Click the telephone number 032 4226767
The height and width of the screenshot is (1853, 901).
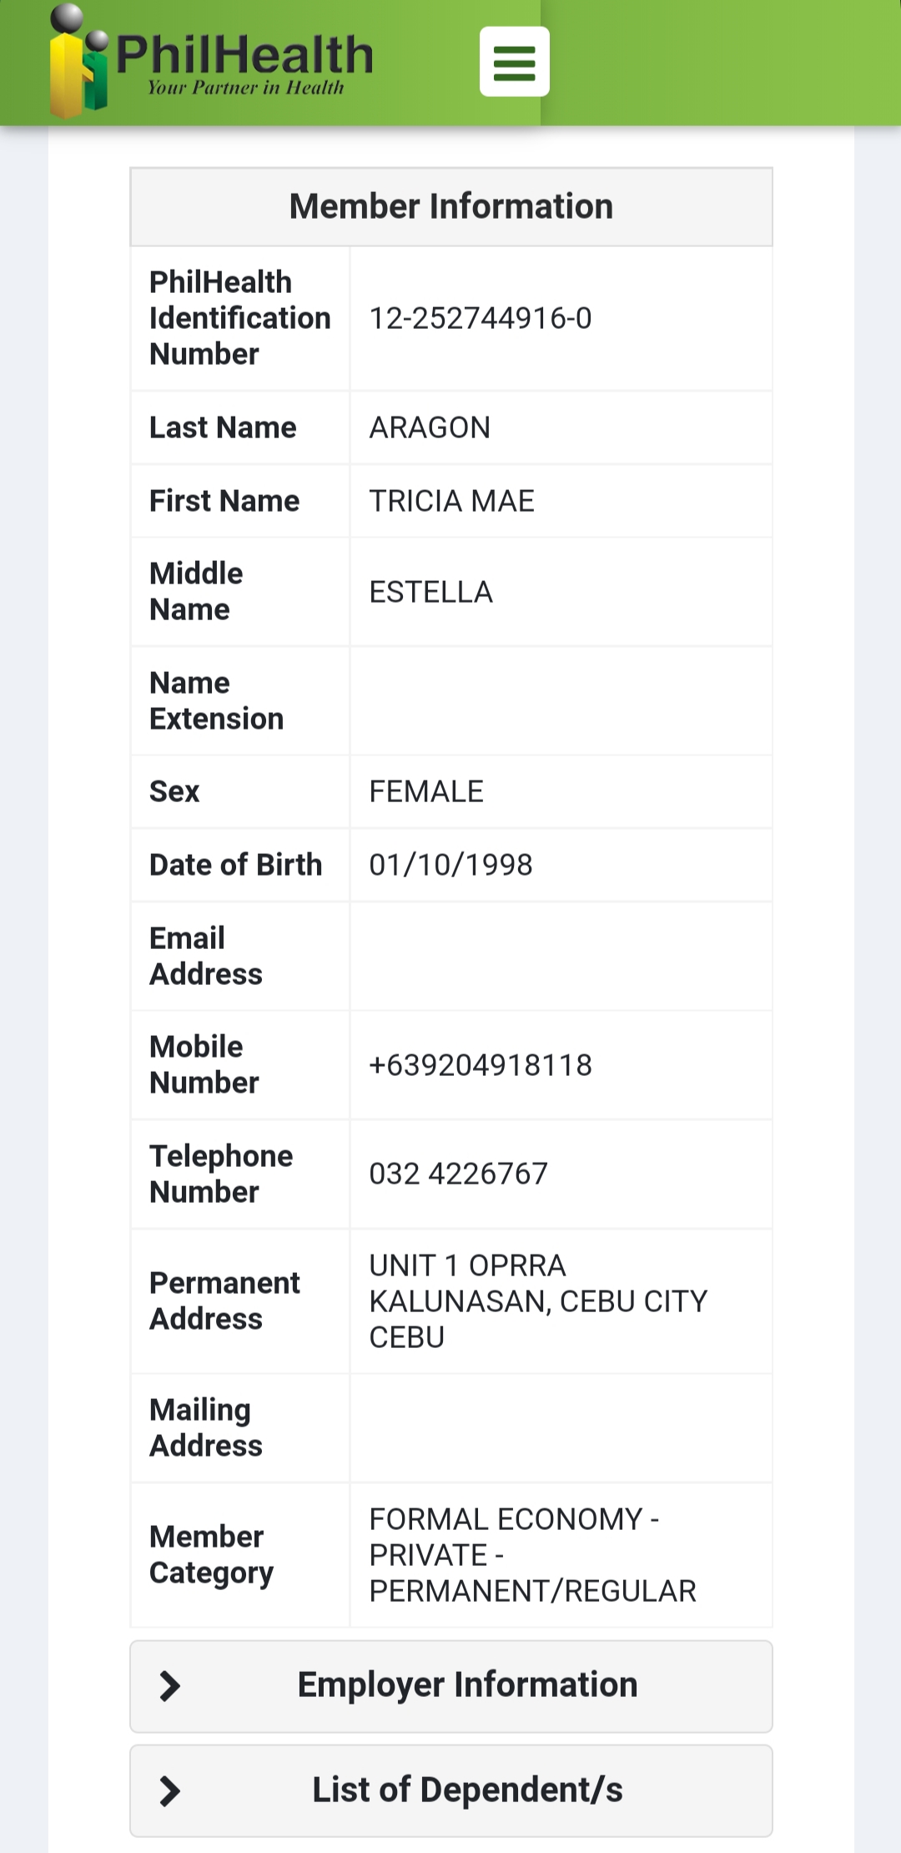point(458,1174)
